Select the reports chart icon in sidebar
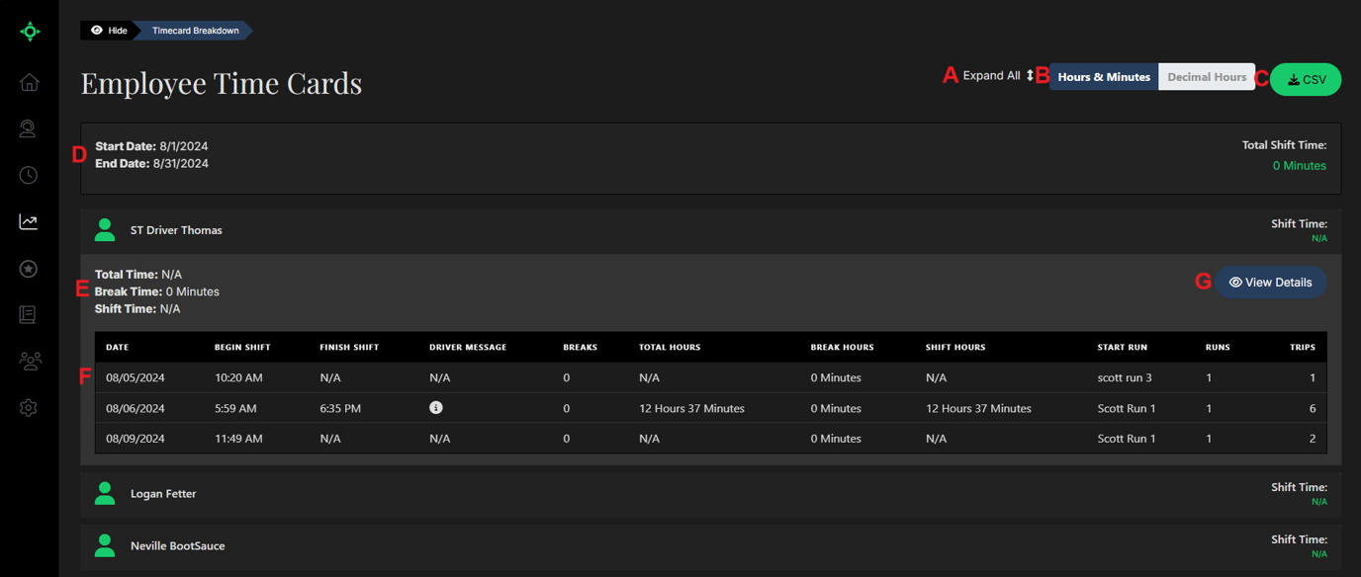The height and width of the screenshot is (577, 1361). 29,222
